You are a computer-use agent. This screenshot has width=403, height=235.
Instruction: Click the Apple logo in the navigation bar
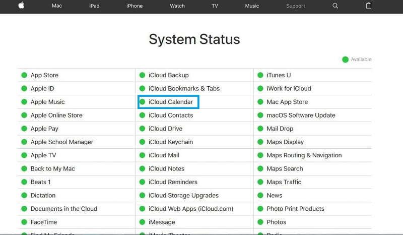click(21, 5)
